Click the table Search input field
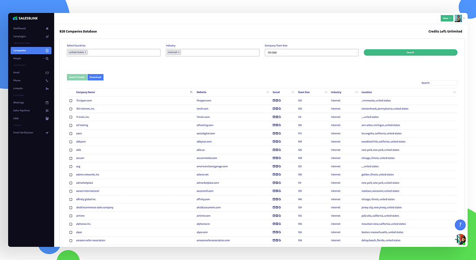476x260 pixels. tap(444, 83)
